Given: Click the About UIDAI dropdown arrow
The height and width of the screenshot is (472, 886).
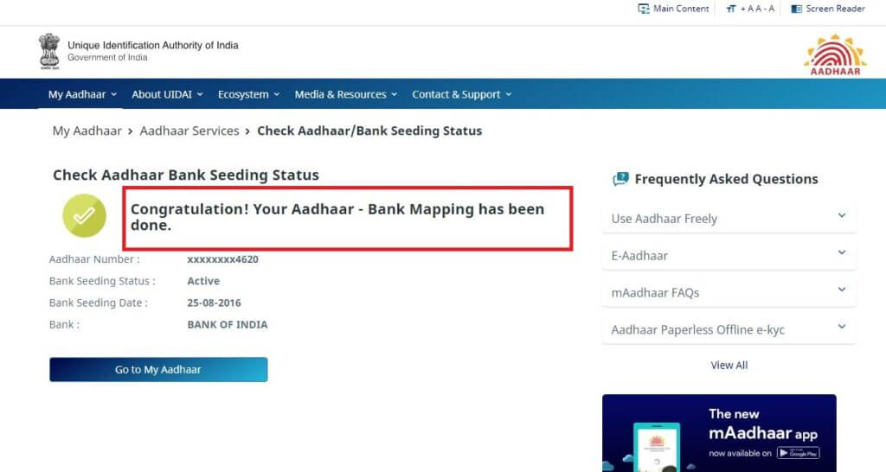Looking at the screenshot, I should pos(200,94).
